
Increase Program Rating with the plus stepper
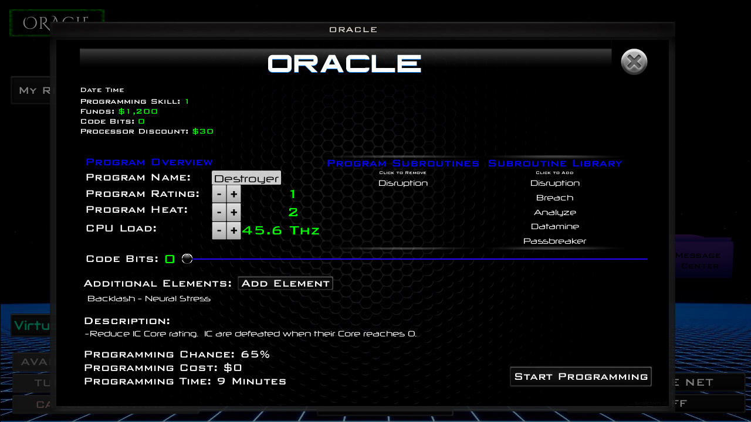tap(234, 193)
